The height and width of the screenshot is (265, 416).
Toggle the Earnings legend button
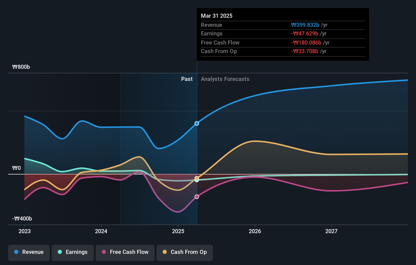(x=73, y=253)
